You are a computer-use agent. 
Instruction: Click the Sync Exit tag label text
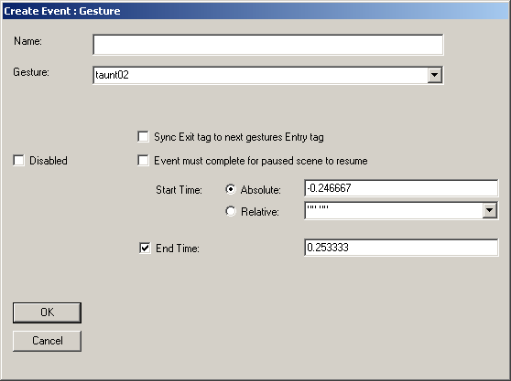239,137
